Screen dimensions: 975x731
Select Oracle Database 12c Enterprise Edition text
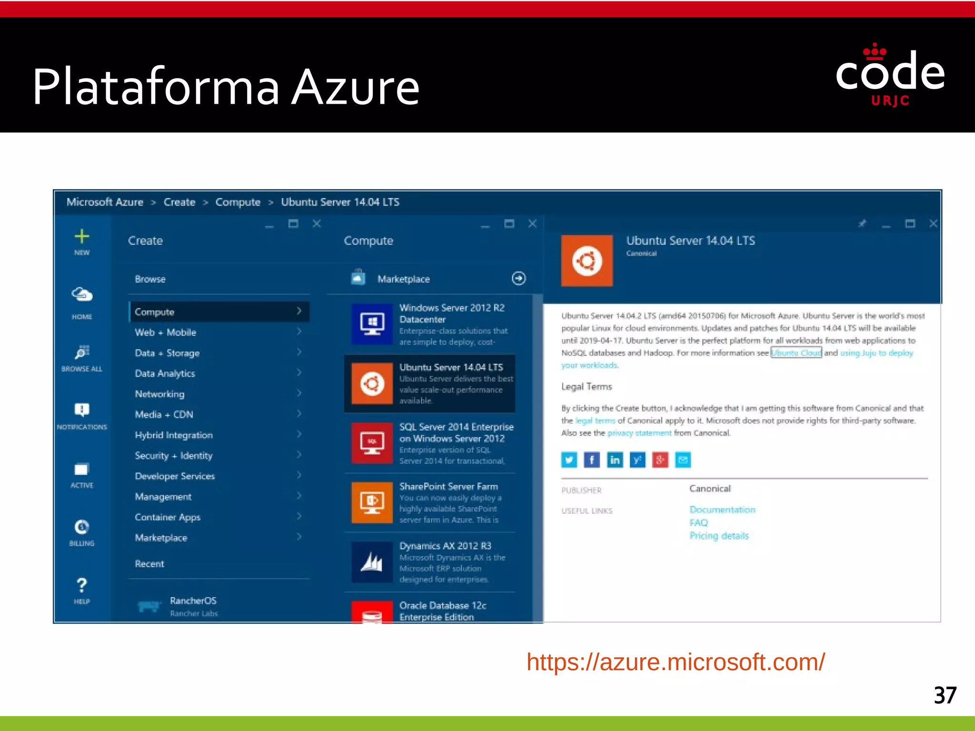(443, 611)
